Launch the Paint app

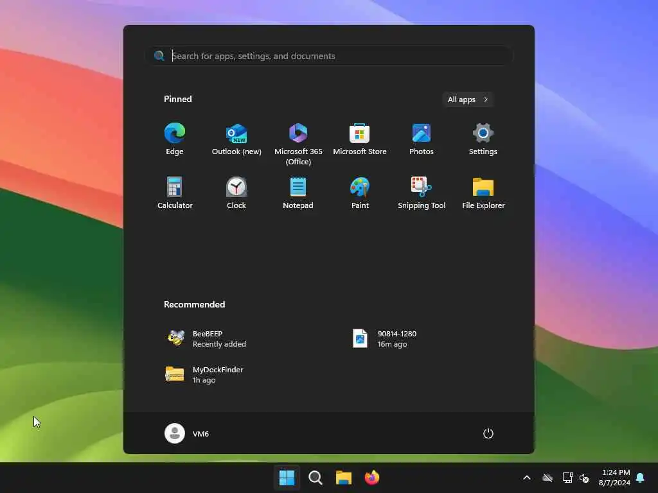coord(360,193)
